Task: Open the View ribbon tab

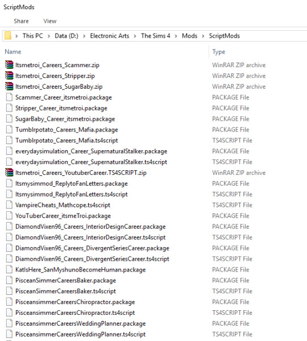Action: click(x=50, y=21)
